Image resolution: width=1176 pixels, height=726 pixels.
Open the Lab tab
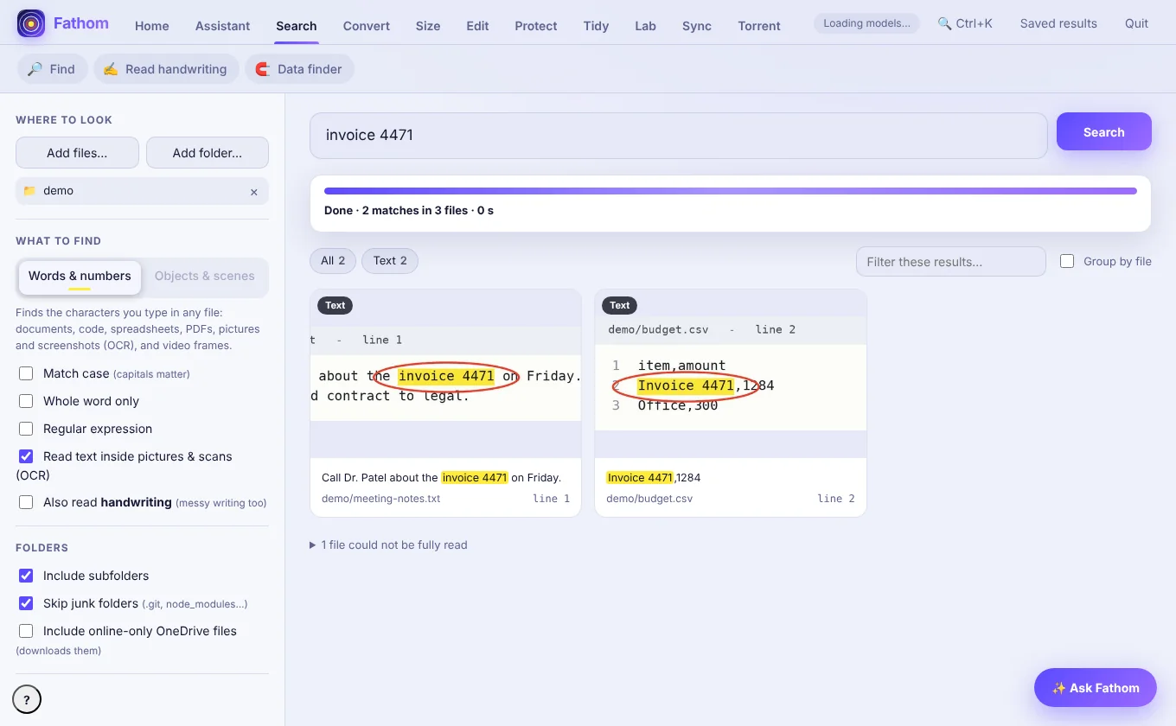[646, 26]
